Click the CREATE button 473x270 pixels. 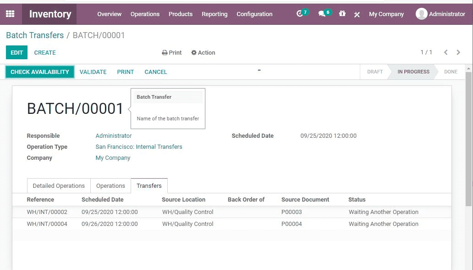click(x=44, y=52)
